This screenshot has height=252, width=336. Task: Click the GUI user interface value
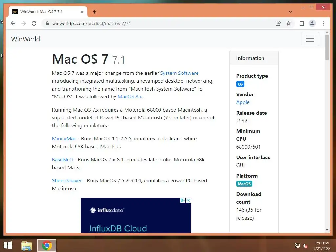(240, 165)
